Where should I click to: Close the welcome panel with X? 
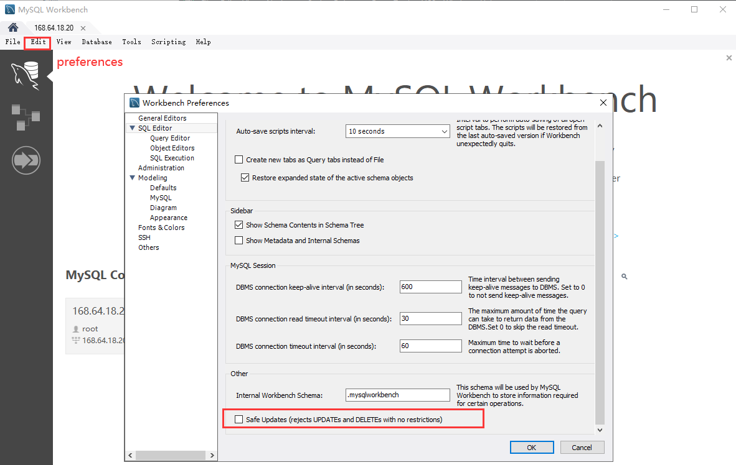729,58
